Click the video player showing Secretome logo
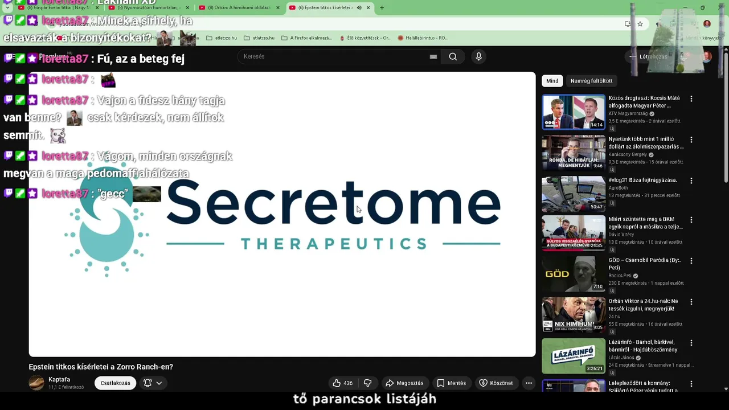Viewport: 729px width, 410px height. pyautogui.click(x=282, y=214)
